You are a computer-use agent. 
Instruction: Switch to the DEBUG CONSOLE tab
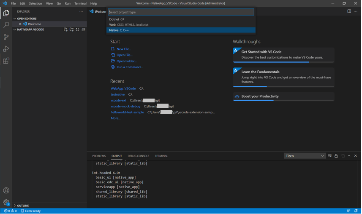tap(138, 156)
